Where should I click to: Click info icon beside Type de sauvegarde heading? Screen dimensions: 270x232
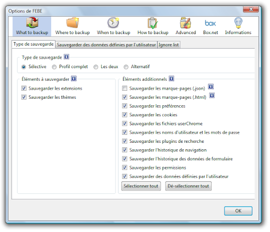[x=66, y=57]
